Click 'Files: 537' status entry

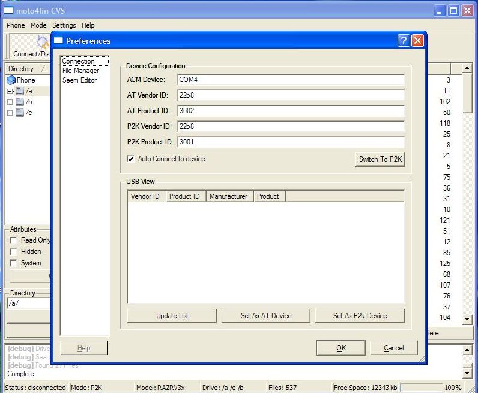pos(282,388)
